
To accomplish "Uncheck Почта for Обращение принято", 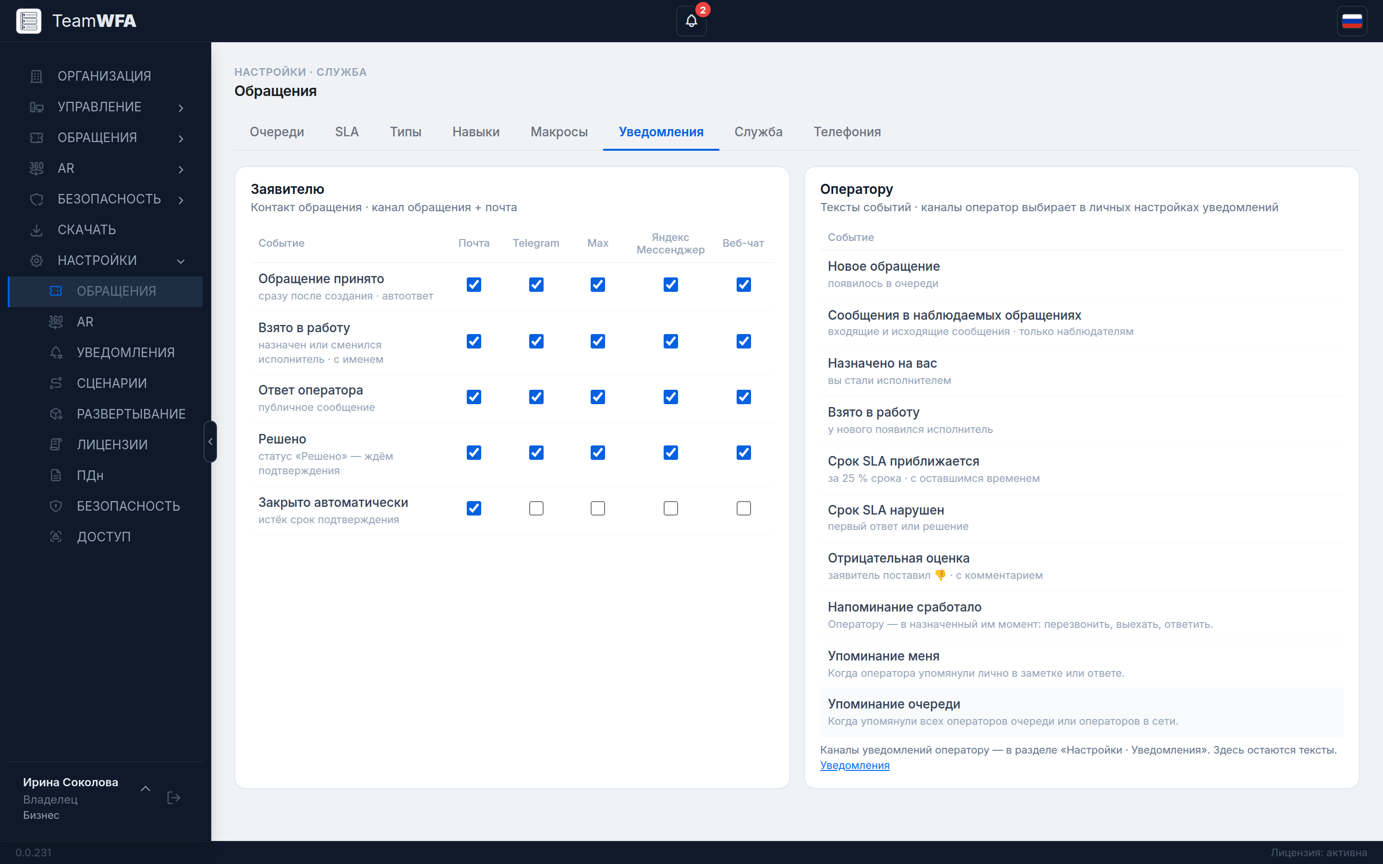I will pyautogui.click(x=474, y=285).
